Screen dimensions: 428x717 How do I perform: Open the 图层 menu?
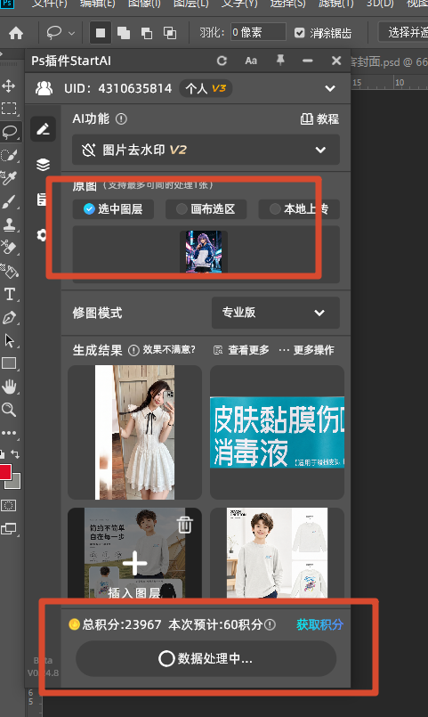(x=191, y=4)
